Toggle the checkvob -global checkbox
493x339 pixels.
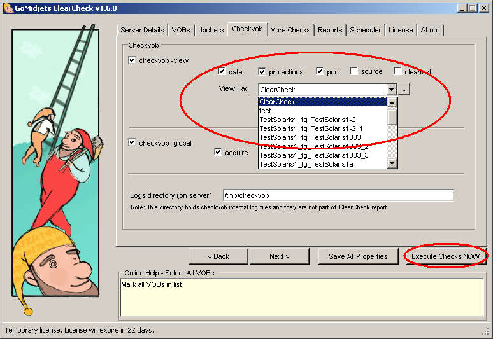(132, 142)
